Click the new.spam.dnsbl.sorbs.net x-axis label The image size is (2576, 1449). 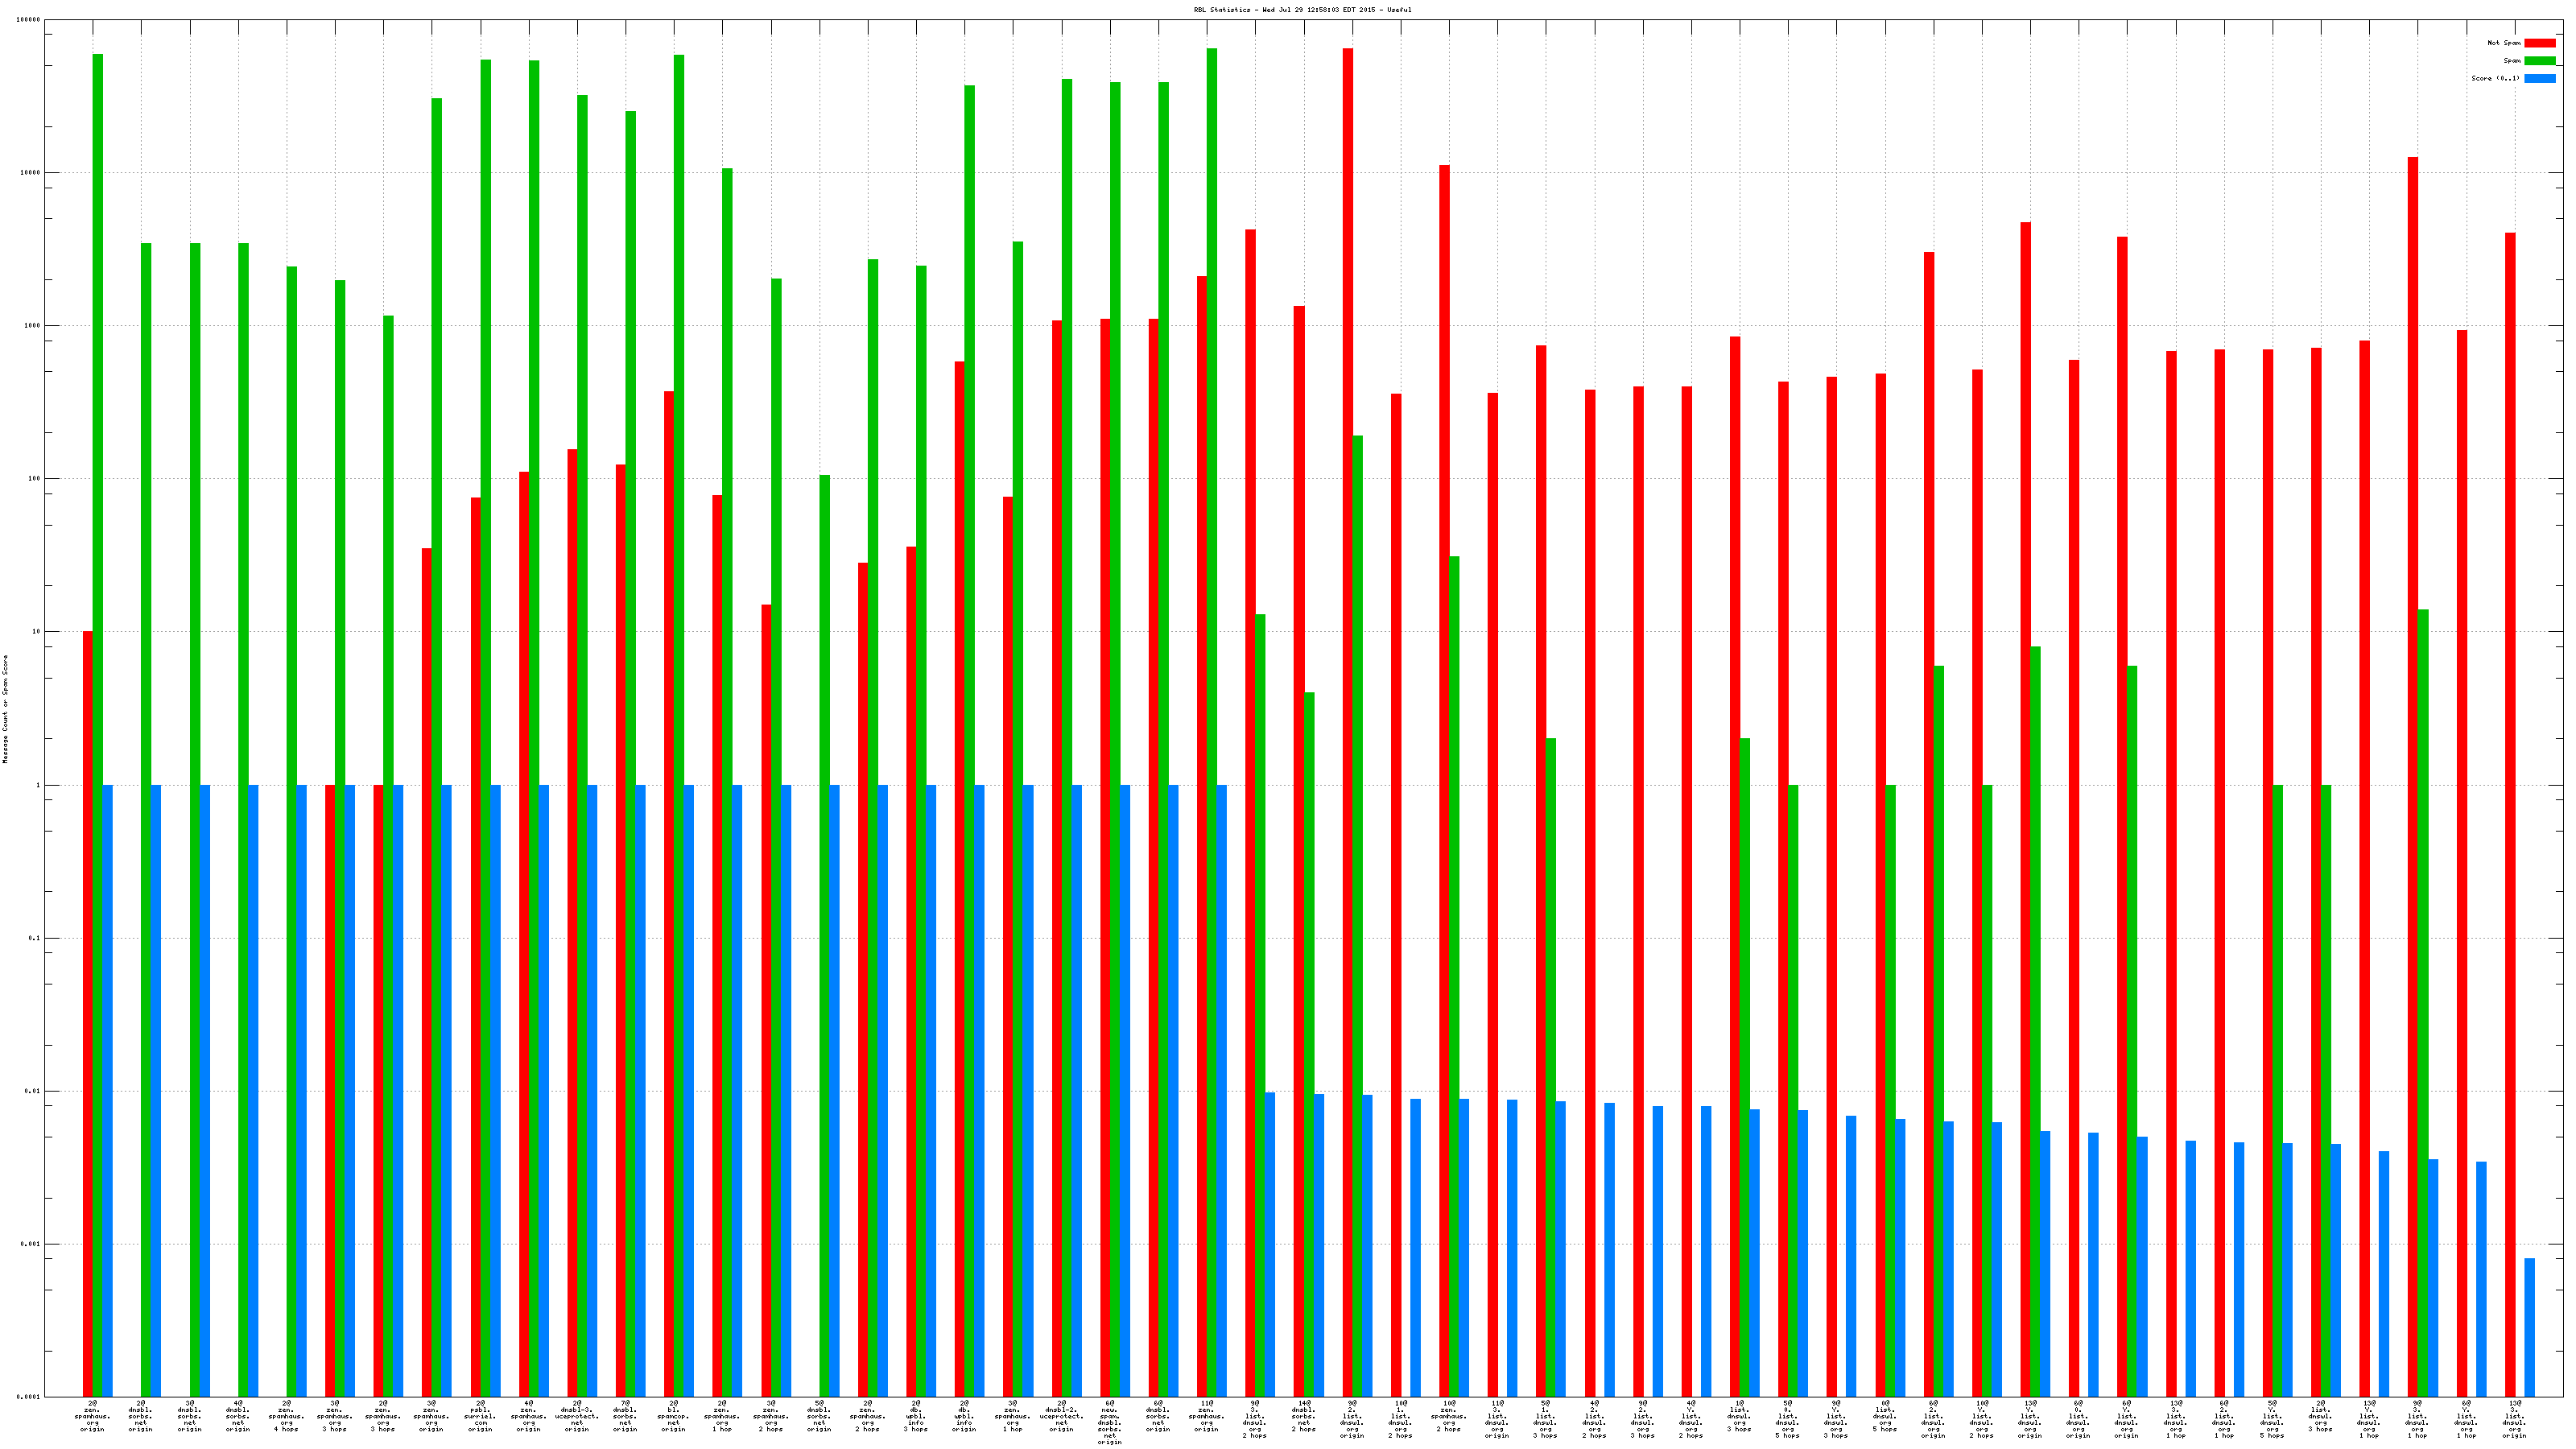click(x=1109, y=1422)
